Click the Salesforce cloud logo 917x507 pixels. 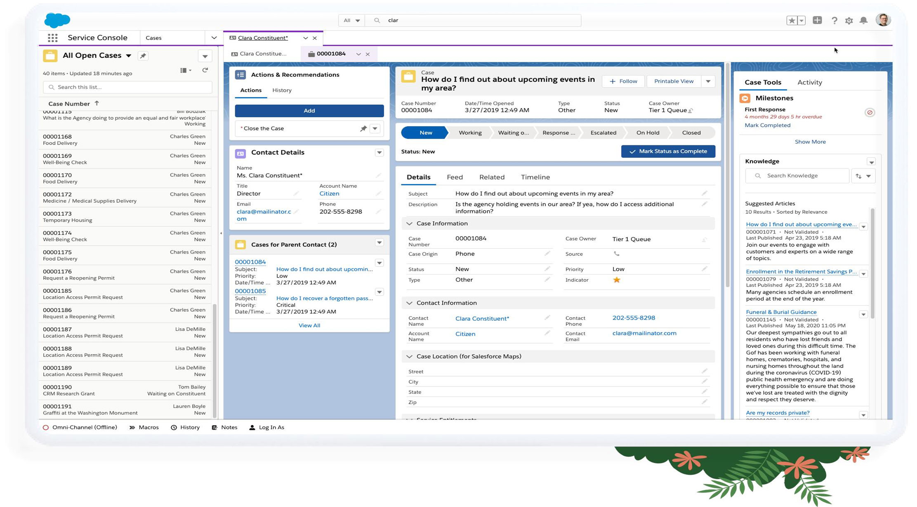click(x=57, y=20)
